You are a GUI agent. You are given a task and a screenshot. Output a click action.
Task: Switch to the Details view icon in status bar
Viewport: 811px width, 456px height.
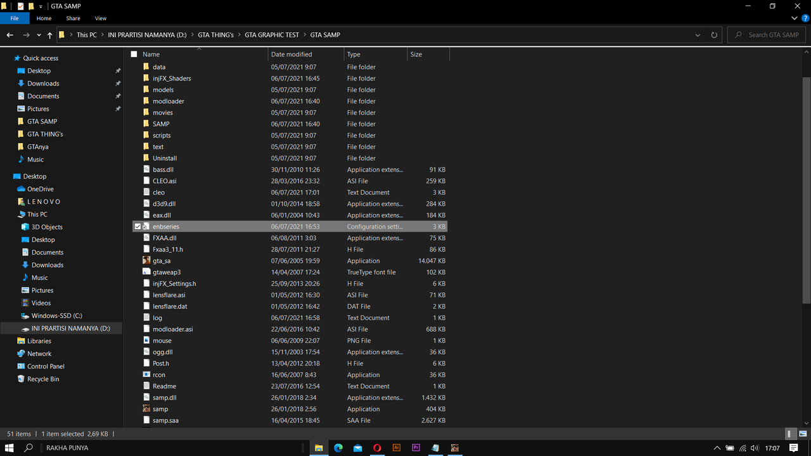(x=790, y=434)
